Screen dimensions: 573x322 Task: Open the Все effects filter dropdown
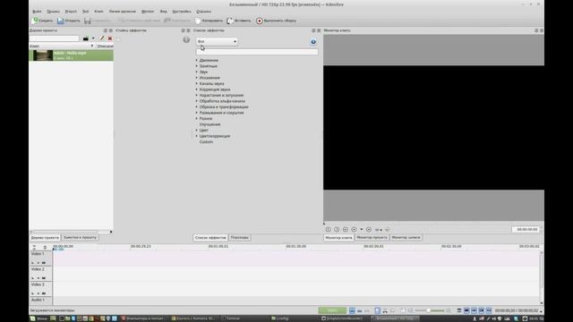point(217,42)
